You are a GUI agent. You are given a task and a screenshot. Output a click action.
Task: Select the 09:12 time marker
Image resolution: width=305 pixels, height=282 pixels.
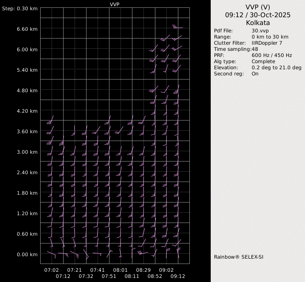(x=178, y=276)
